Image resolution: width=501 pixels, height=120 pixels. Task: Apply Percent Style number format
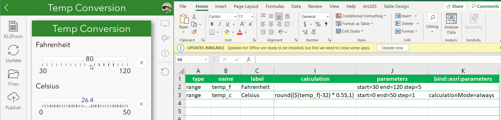pos(318,24)
